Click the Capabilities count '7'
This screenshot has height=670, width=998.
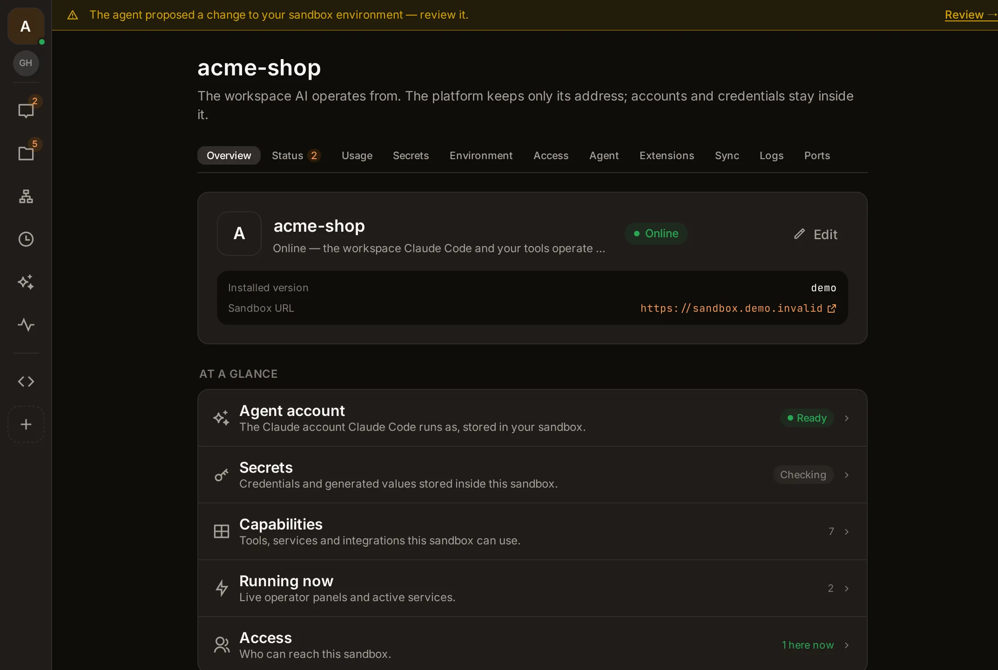(x=831, y=531)
